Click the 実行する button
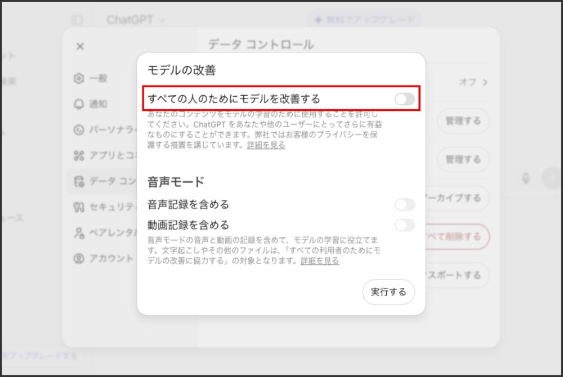 [x=388, y=292]
